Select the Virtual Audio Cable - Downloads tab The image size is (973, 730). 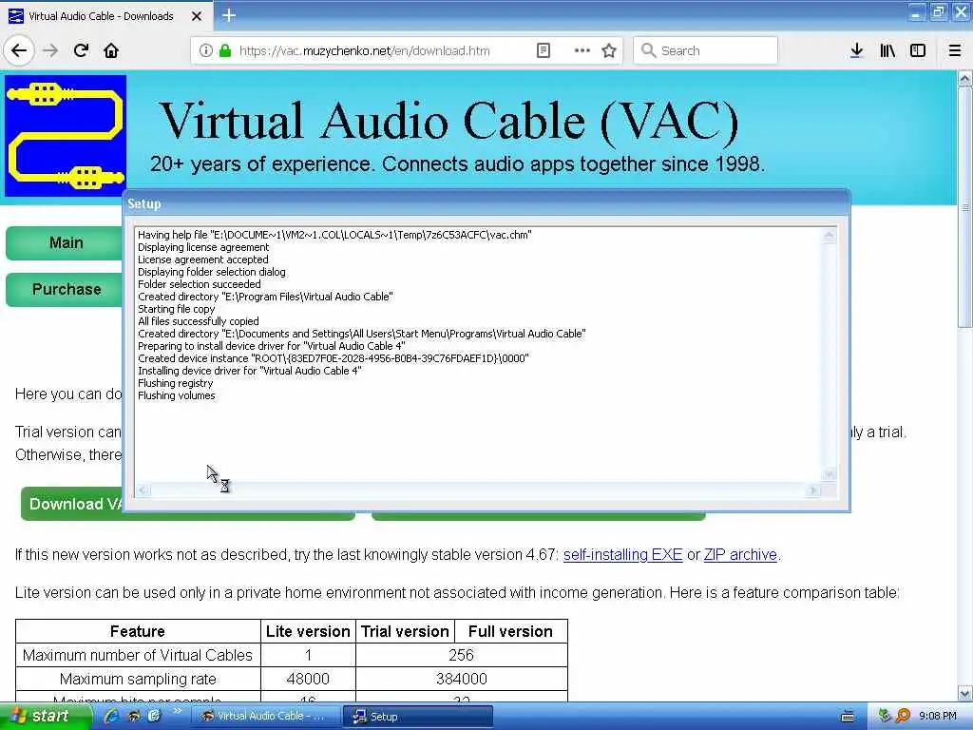point(101,16)
